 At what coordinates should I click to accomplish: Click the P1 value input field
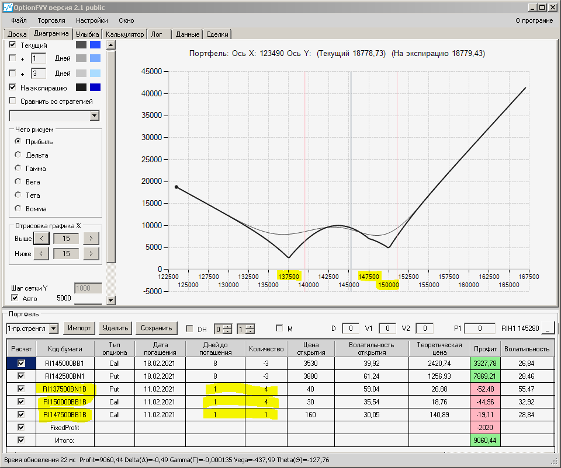[480, 329]
